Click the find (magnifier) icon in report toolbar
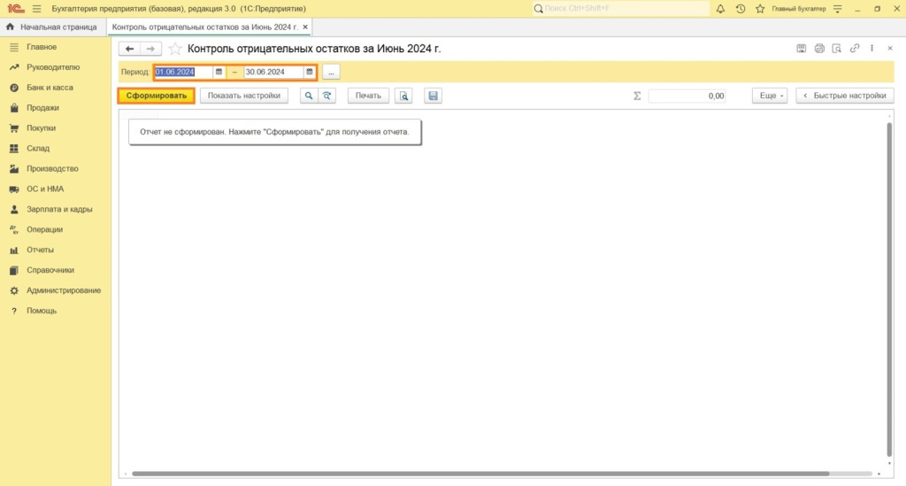 [309, 96]
